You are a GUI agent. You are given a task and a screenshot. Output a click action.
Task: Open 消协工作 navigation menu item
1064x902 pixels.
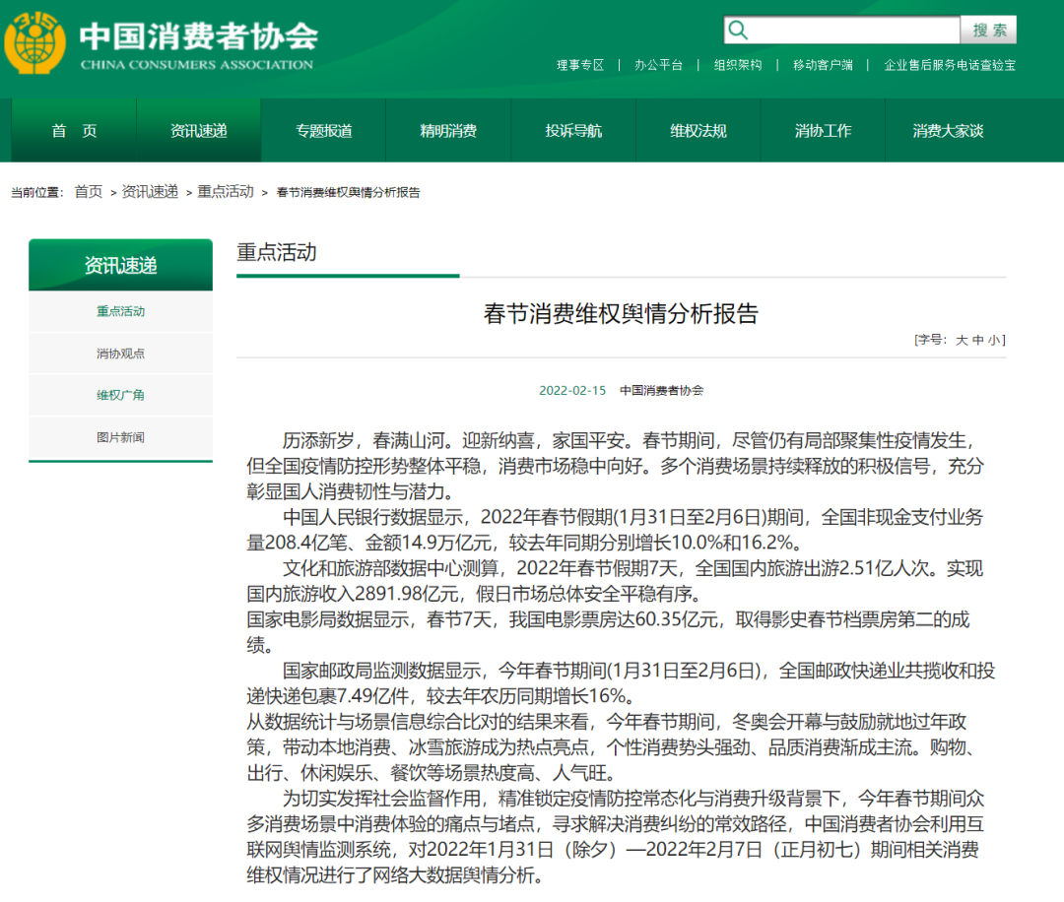(x=823, y=130)
